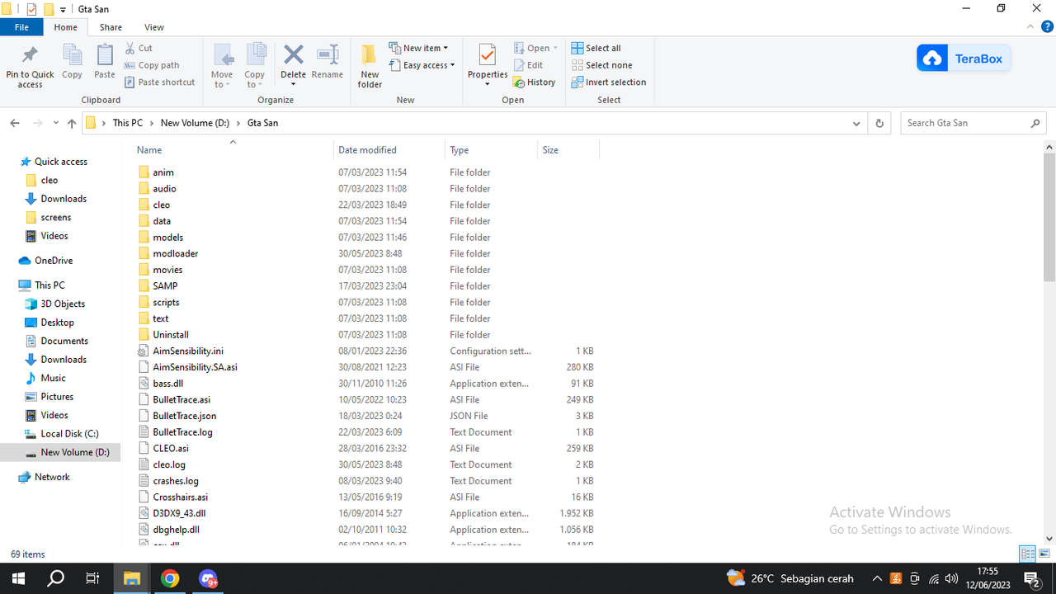This screenshot has height=594, width=1056.
Task: Click the Paste clipboard icon
Action: coord(105,56)
